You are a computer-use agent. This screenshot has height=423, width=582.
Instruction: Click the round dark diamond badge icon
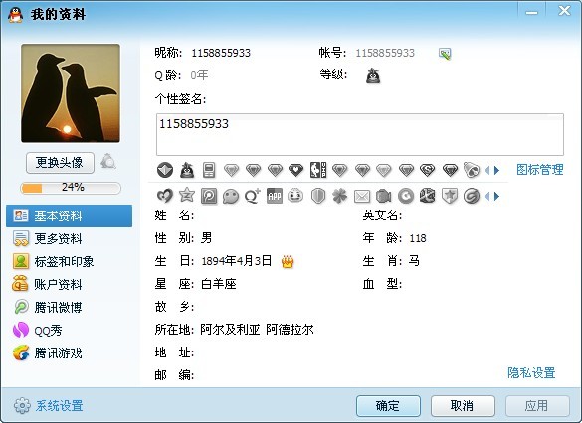point(165,170)
